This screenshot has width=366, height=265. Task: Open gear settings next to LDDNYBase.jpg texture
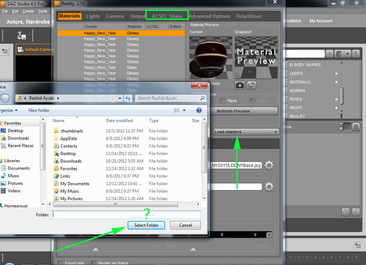coord(269,165)
